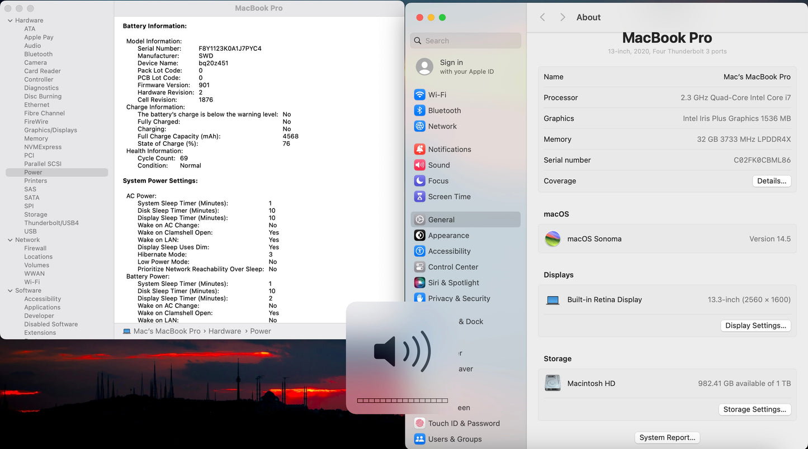
Task: View coverage Details for the MacBook Pro
Action: pos(772,181)
